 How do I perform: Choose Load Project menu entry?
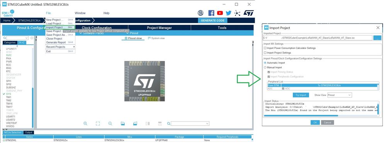point(60,24)
